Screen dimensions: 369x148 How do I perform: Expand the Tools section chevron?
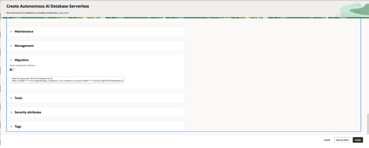[11, 98]
